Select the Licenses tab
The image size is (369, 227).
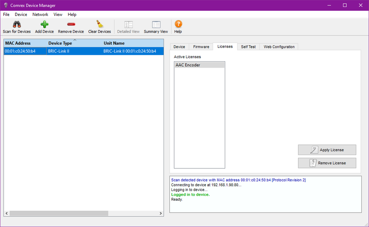coord(225,46)
